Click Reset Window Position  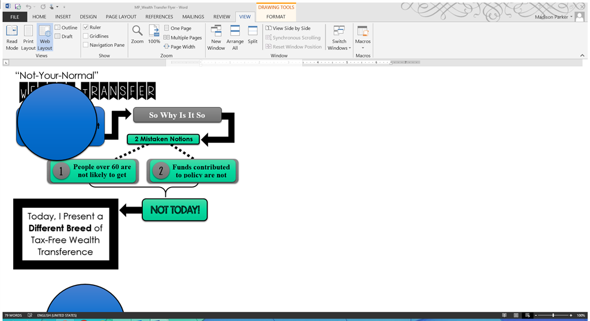click(x=293, y=47)
